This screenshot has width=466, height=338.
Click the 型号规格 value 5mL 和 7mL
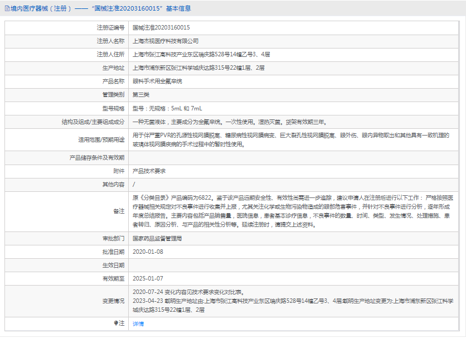[168, 108]
